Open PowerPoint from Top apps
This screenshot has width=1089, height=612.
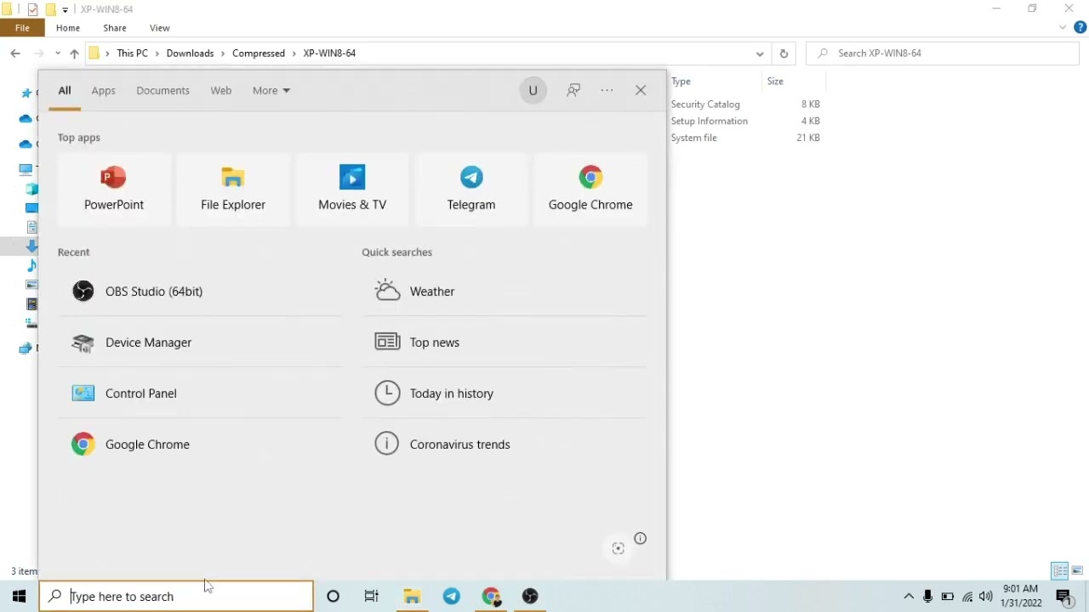click(114, 189)
